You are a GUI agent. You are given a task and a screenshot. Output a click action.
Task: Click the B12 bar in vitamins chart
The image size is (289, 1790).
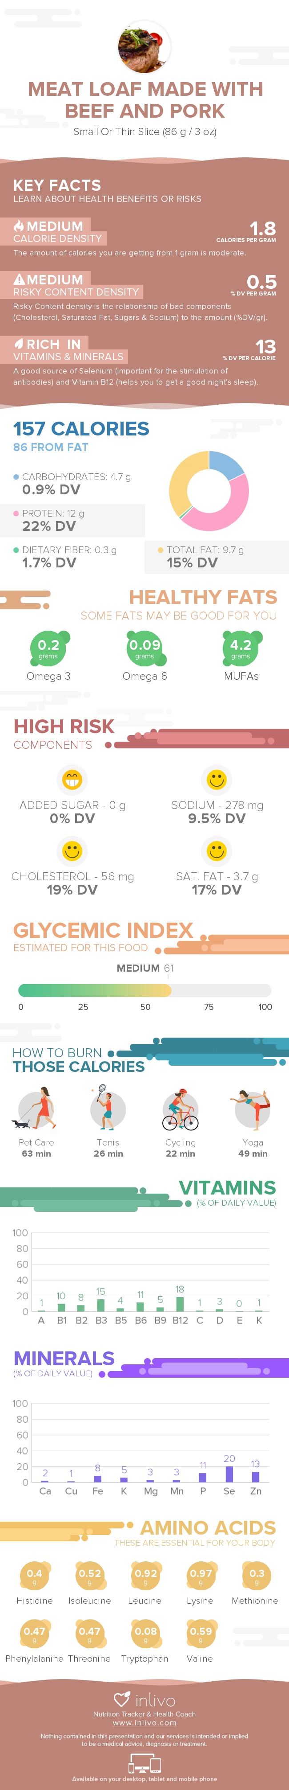pyautogui.click(x=180, y=1304)
